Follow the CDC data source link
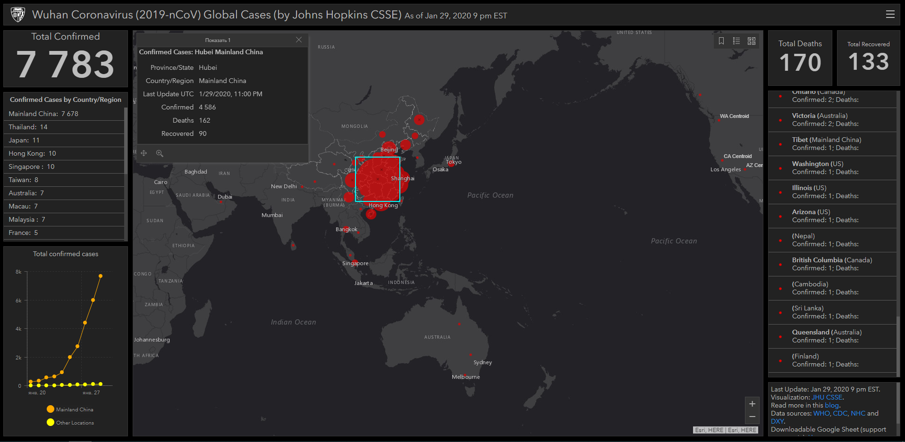This screenshot has width=905, height=442. (840, 413)
